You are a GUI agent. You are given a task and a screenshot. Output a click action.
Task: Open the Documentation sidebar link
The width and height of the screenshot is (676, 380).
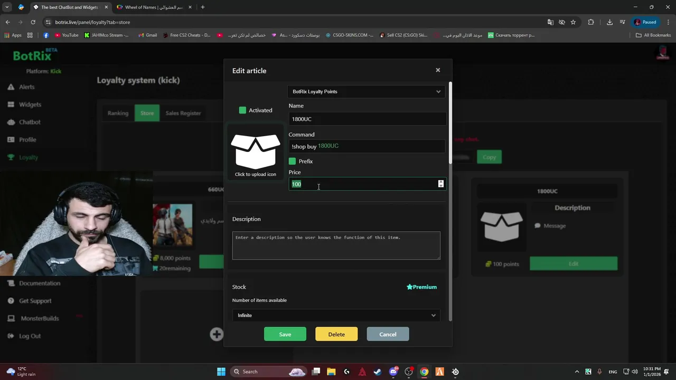coord(40,283)
